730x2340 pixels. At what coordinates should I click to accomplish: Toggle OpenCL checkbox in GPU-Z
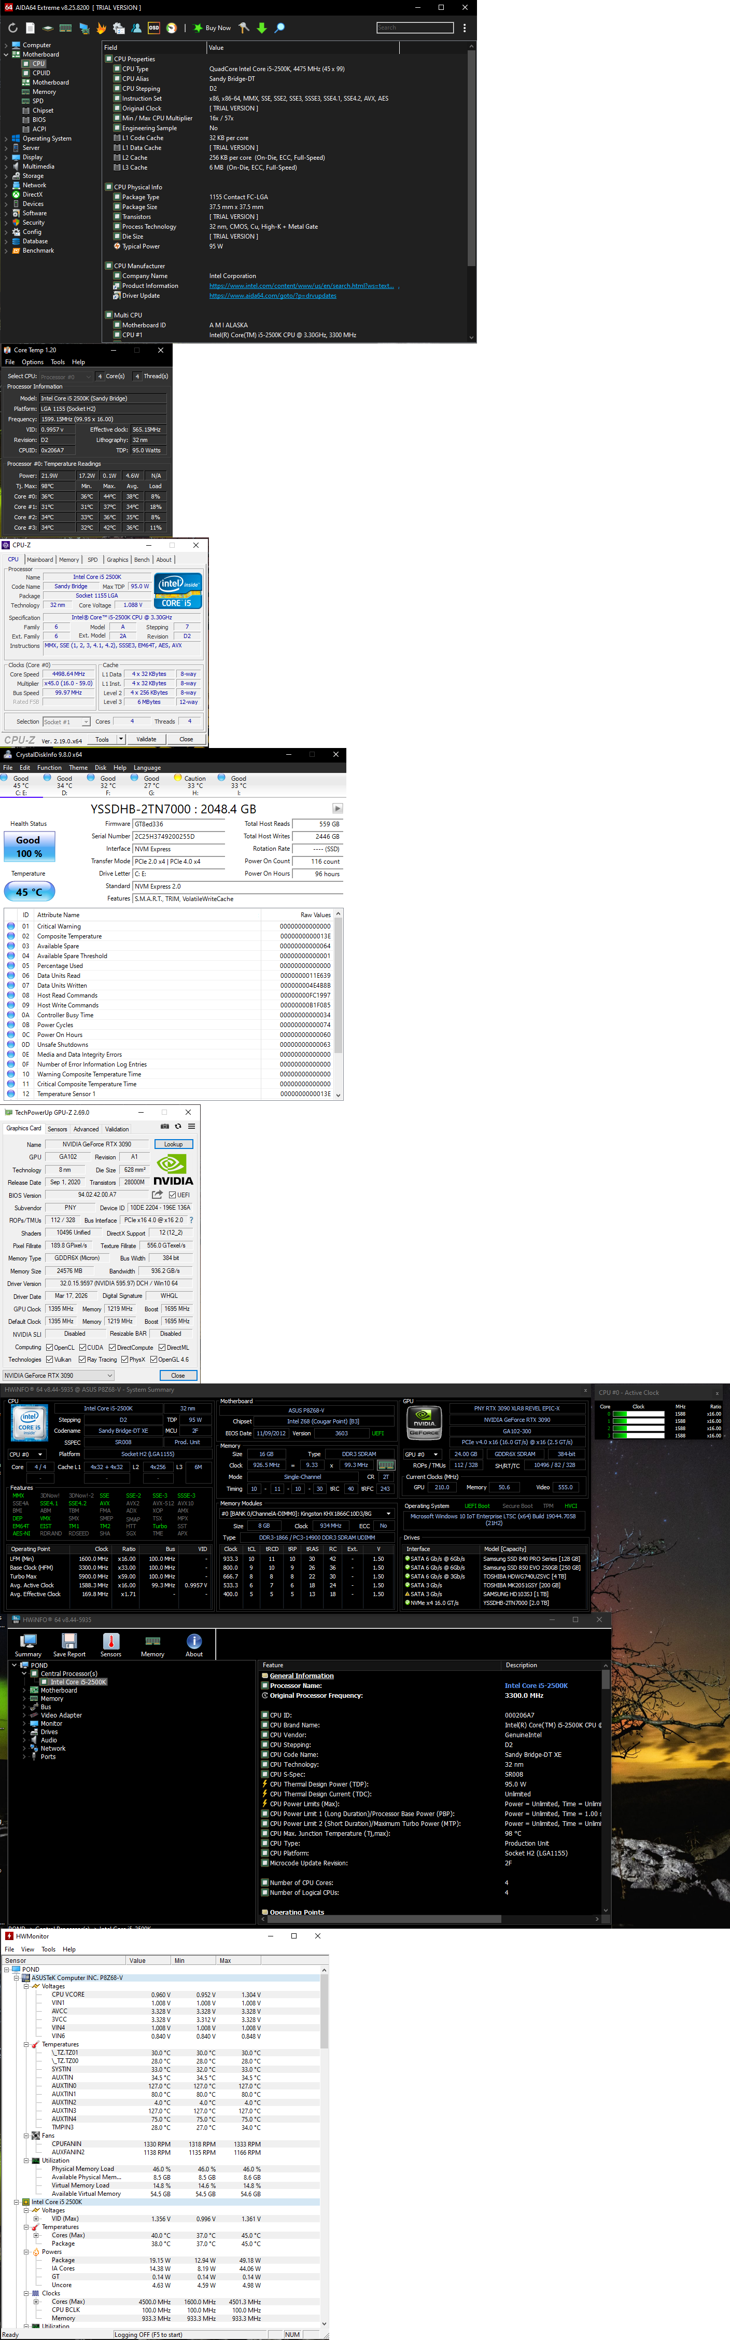point(49,1347)
